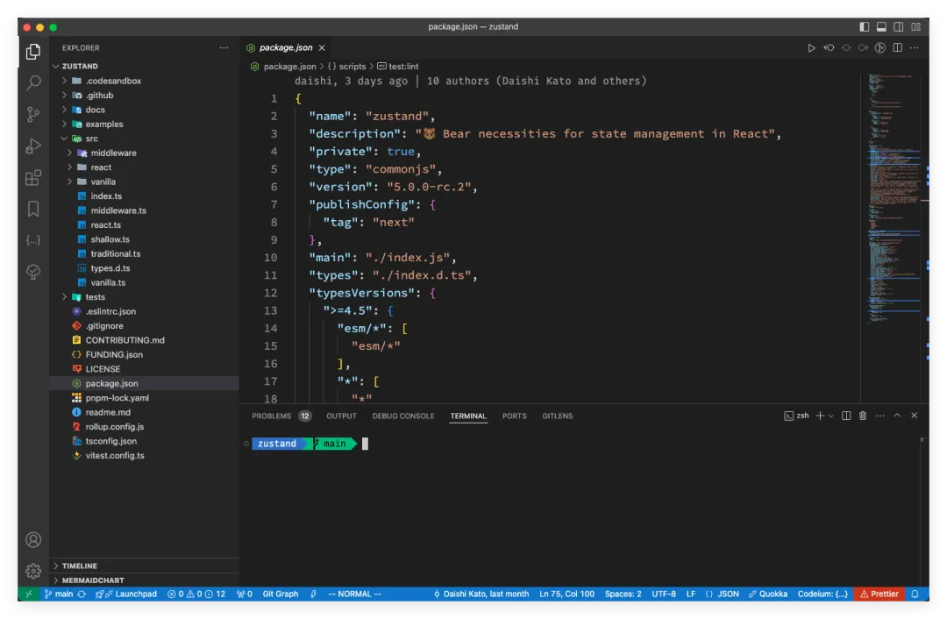Open launch profile dropdown next to plus
Screen dimensions: 947x619
point(831,416)
